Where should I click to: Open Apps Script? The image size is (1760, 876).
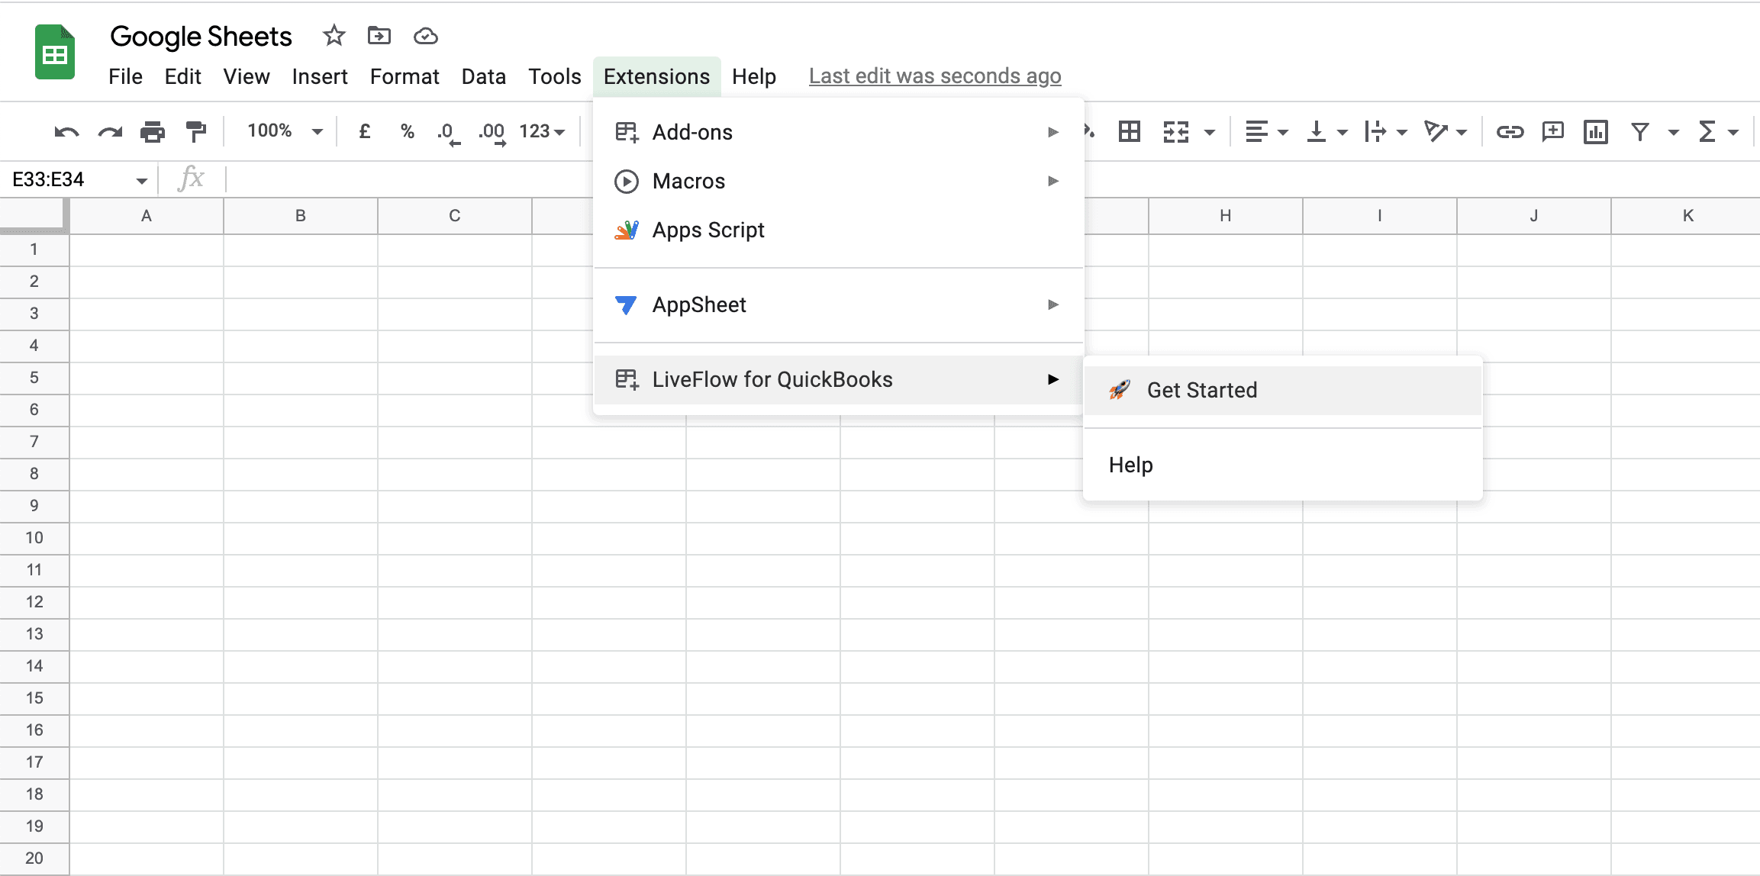839,230
